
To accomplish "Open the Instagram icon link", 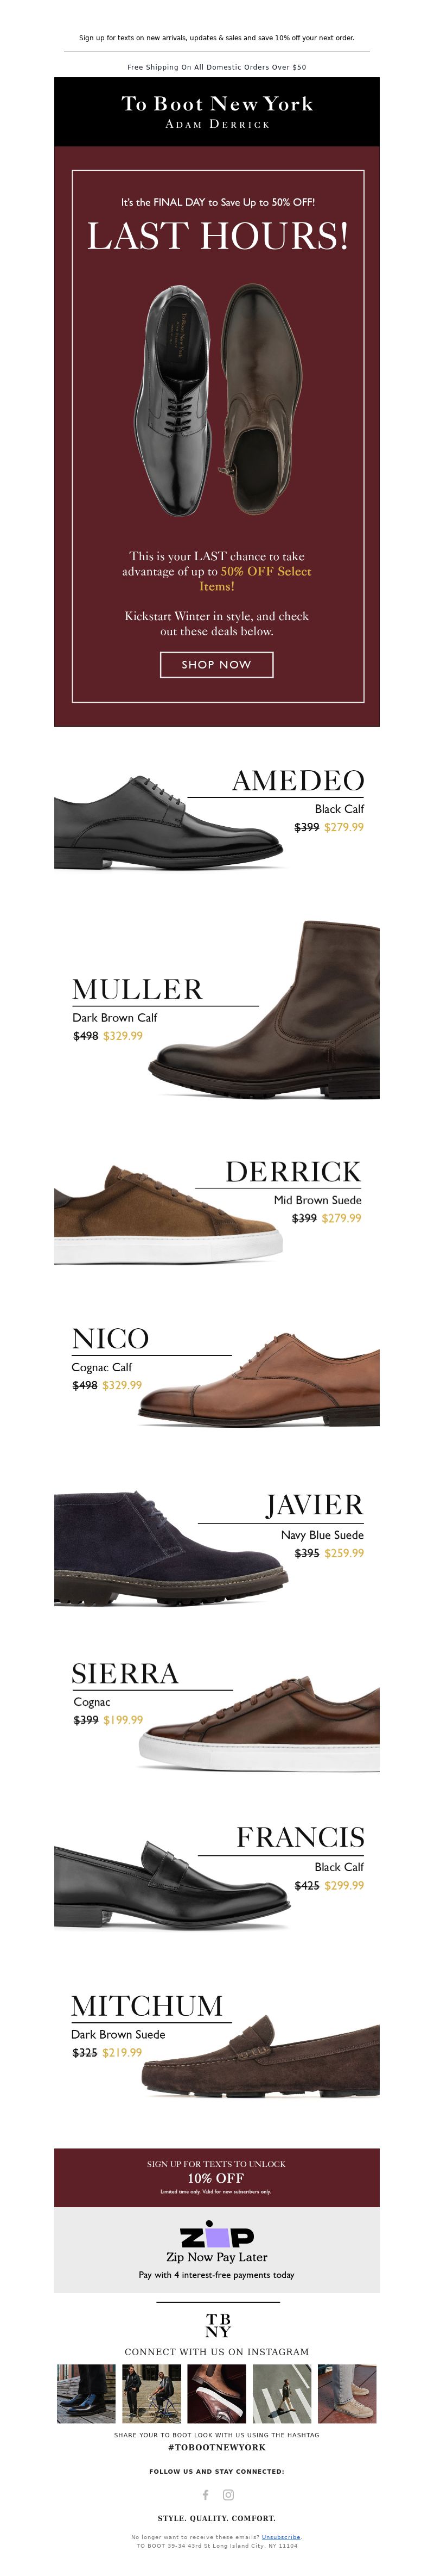I will [x=228, y=2494].
